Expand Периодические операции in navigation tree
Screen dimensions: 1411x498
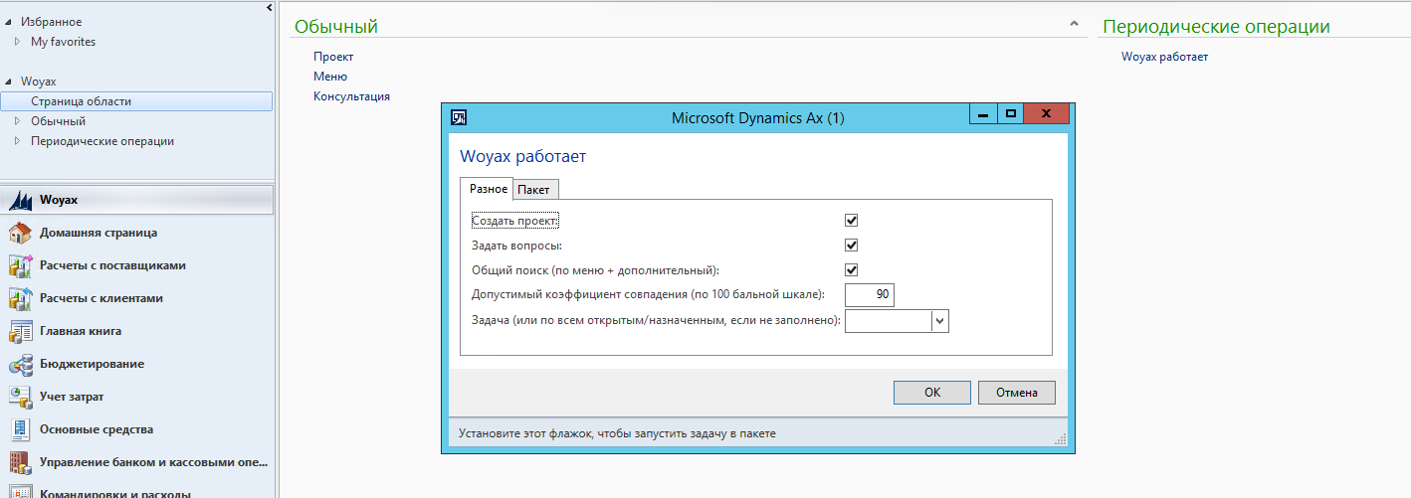(17, 141)
